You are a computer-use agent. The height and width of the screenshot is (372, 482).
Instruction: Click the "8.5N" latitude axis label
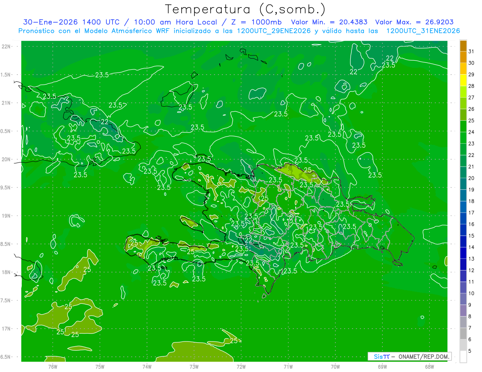point(6,244)
